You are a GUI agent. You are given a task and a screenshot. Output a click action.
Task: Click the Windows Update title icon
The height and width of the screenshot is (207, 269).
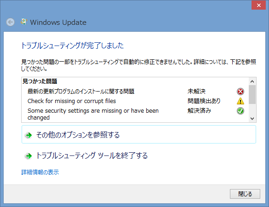[24, 22]
